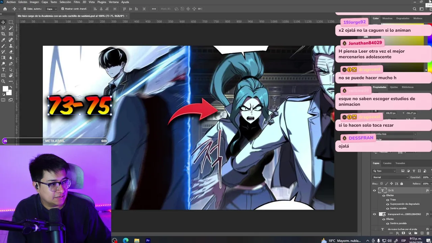
Task: Open the Relleno value dropdown
Action: click(431, 184)
